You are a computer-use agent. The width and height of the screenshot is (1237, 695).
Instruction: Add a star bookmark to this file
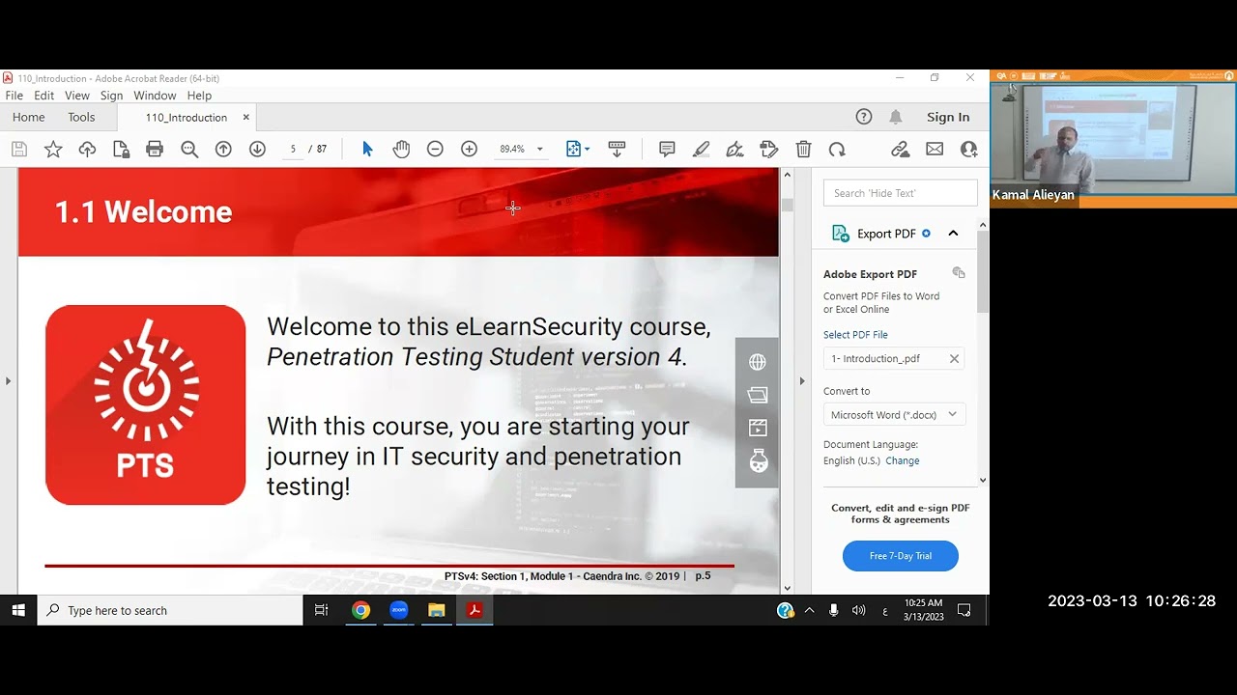[x=53, y=149]
